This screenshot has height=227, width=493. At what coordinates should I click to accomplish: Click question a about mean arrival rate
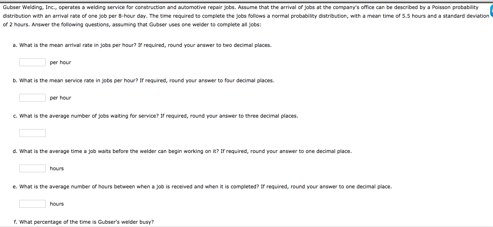point(142,45)
